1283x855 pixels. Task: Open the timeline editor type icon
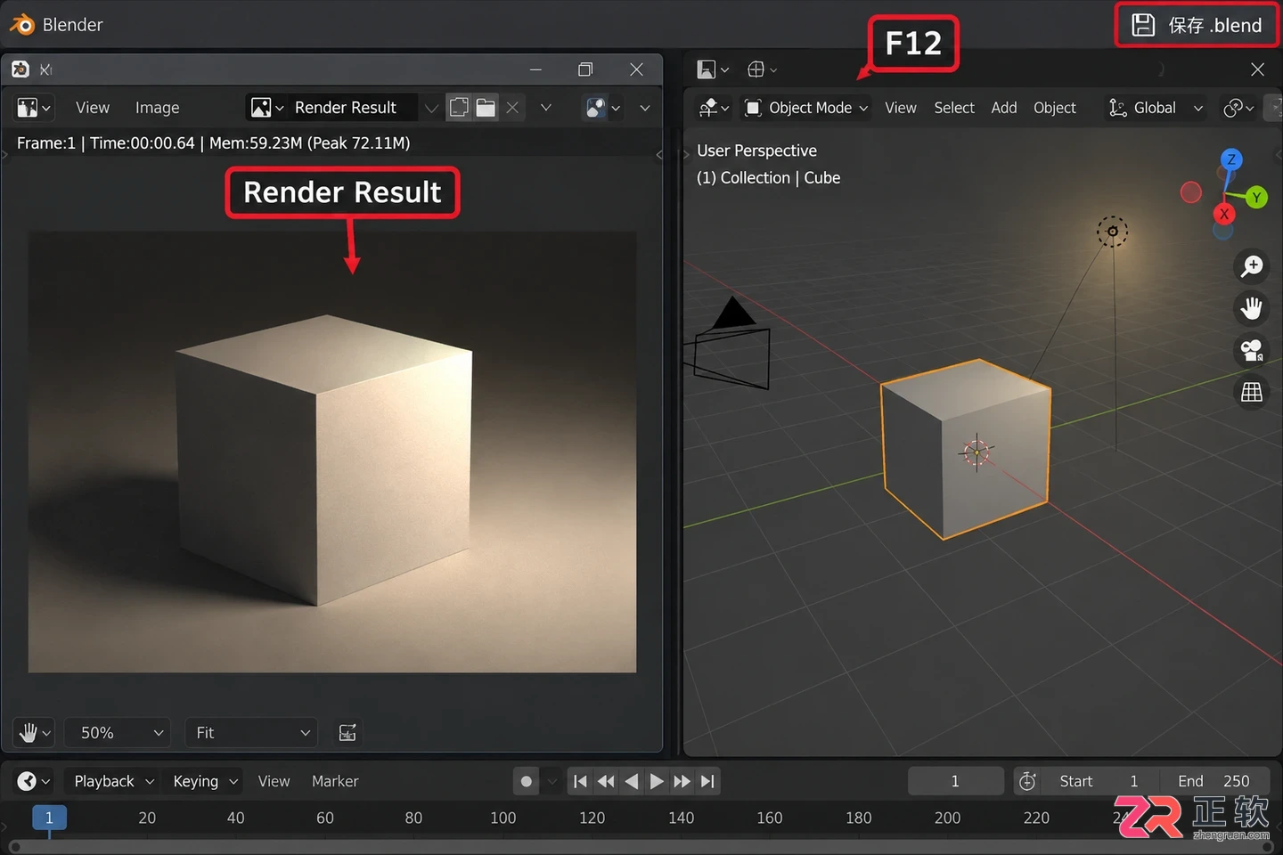pyautogui.click(x=34, y=781)
